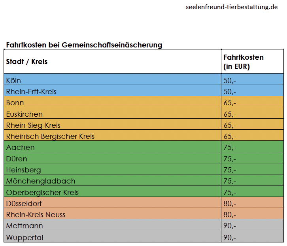
Task: Select the Oberbergischer Kreis cell
Action: click(x=42, y=193)
